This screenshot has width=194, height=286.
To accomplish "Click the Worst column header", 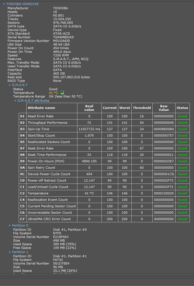I will coord(125,108).
